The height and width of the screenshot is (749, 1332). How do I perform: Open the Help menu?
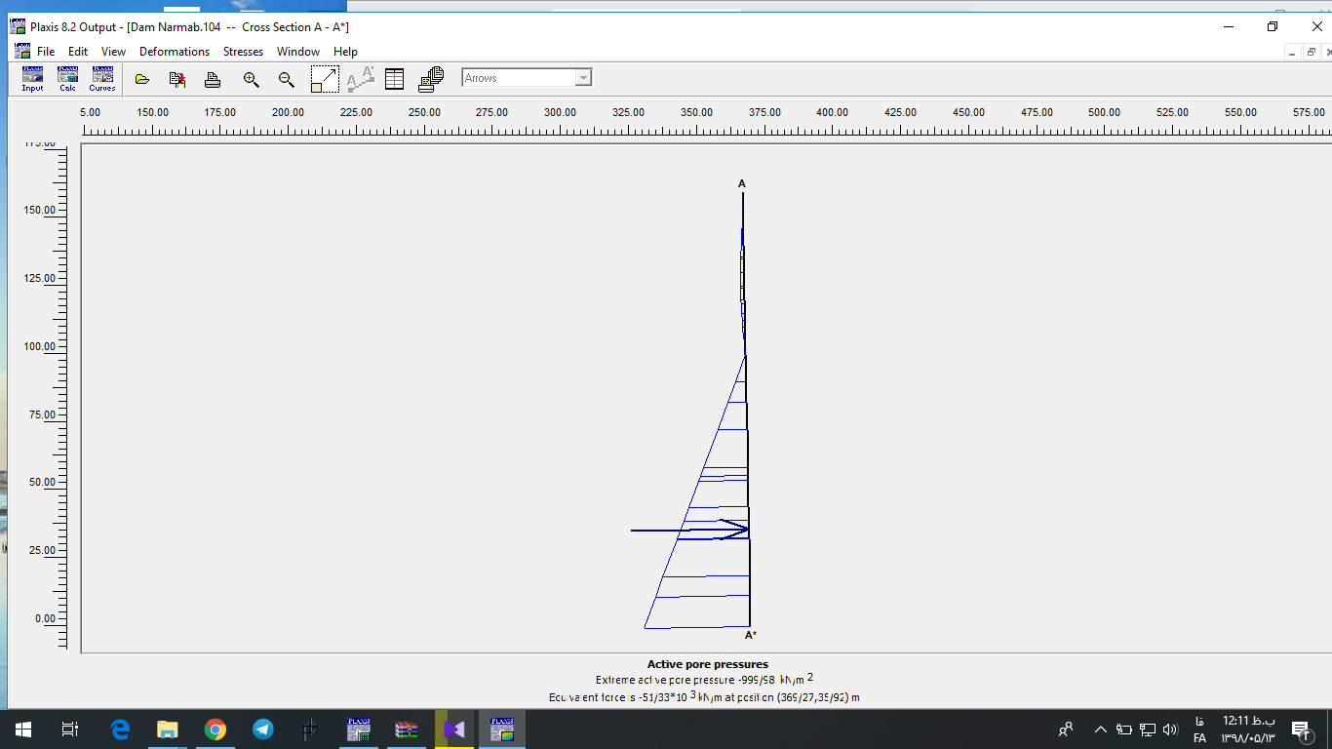(345, 52)
